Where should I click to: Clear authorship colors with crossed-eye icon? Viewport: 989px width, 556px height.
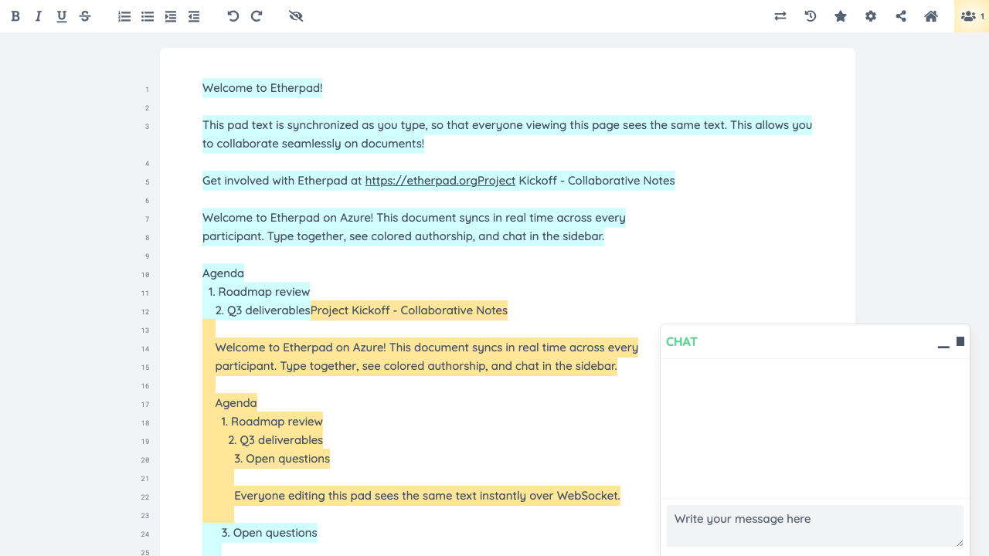click(x=296, y=16)
